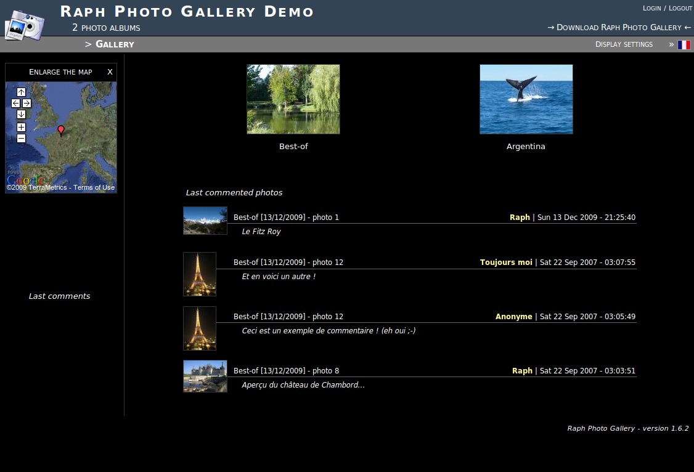The width and height of the screenshot is (694, 472).
Task: Pan the map down with arrow
Action: [x=21, y=114]
